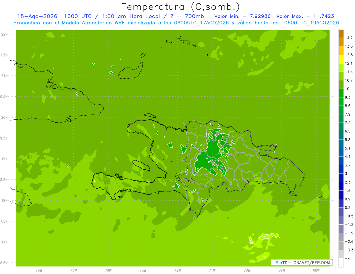Select colorbar value '-1.9'

pos(349,233)
